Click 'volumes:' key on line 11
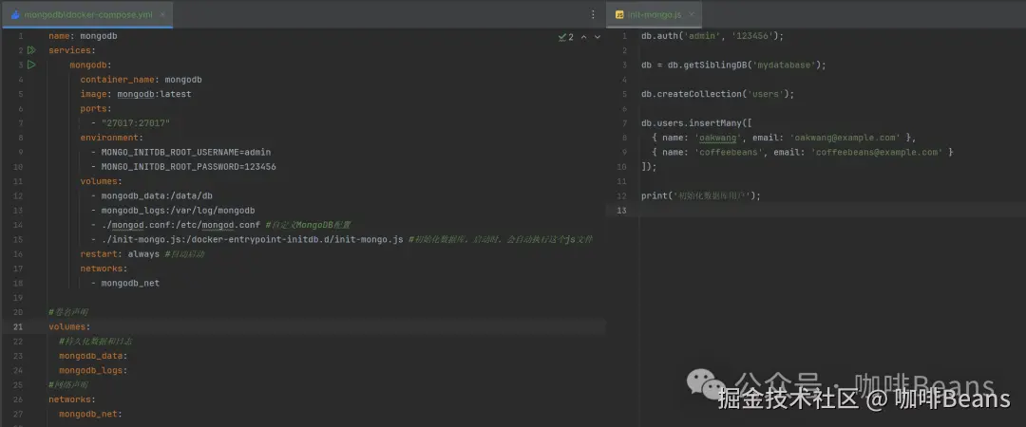This screenshot has height=427, width=1026. coord(101,181)
